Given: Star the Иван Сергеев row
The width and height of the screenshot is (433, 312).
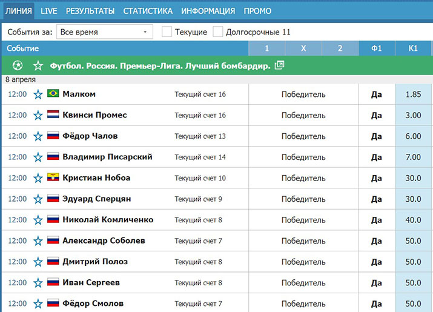Looking at the screenshot, I should (x=38, y=283).
